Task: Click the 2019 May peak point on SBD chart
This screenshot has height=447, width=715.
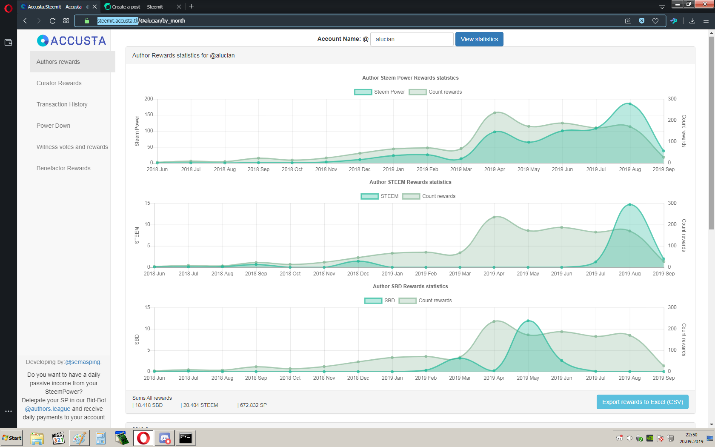Action: (x=528, y=321)
